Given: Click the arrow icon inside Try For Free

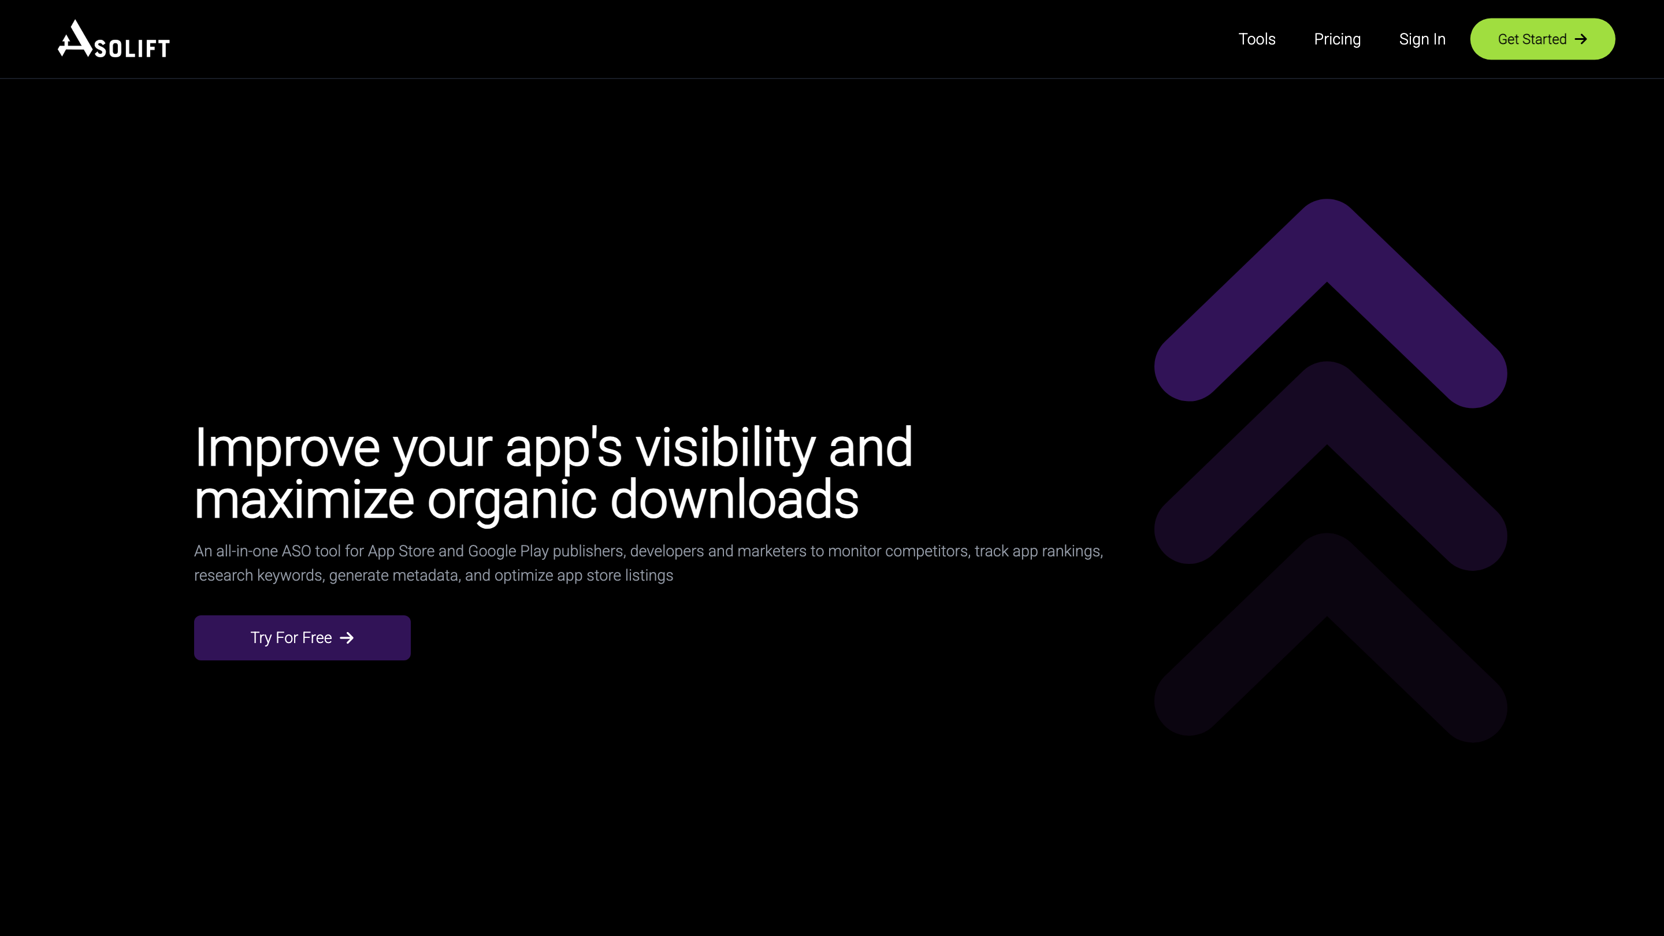Looking at the screenshot, I should [x=347, y=637].
